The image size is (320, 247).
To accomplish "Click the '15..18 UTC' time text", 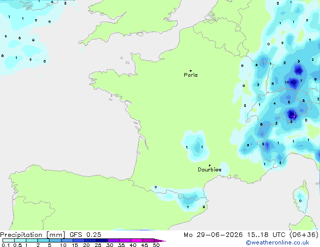I will coord(266,235).
